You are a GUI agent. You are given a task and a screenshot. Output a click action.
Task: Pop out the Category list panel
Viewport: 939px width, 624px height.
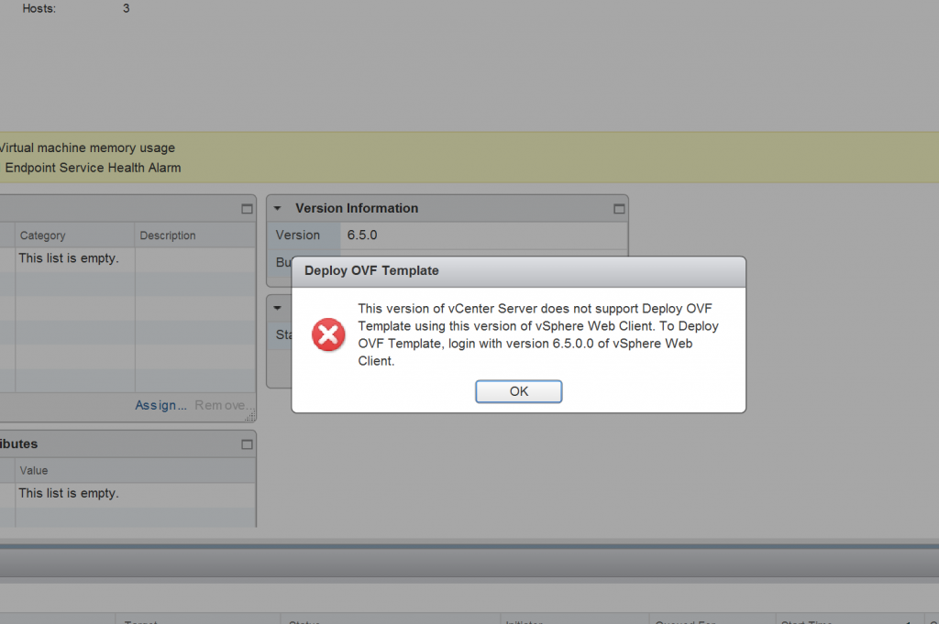(x=247, y=208)
